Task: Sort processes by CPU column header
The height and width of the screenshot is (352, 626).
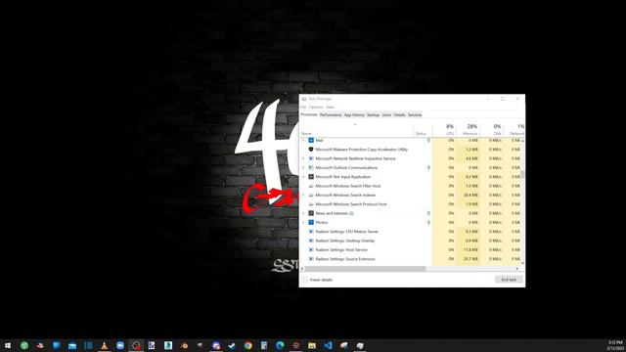Action: click(x=444, y=129)
